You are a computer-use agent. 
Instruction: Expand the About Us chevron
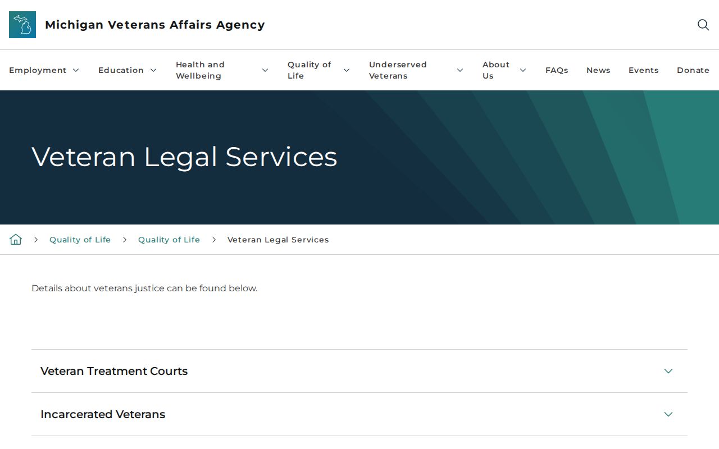(x=523, y=70)
